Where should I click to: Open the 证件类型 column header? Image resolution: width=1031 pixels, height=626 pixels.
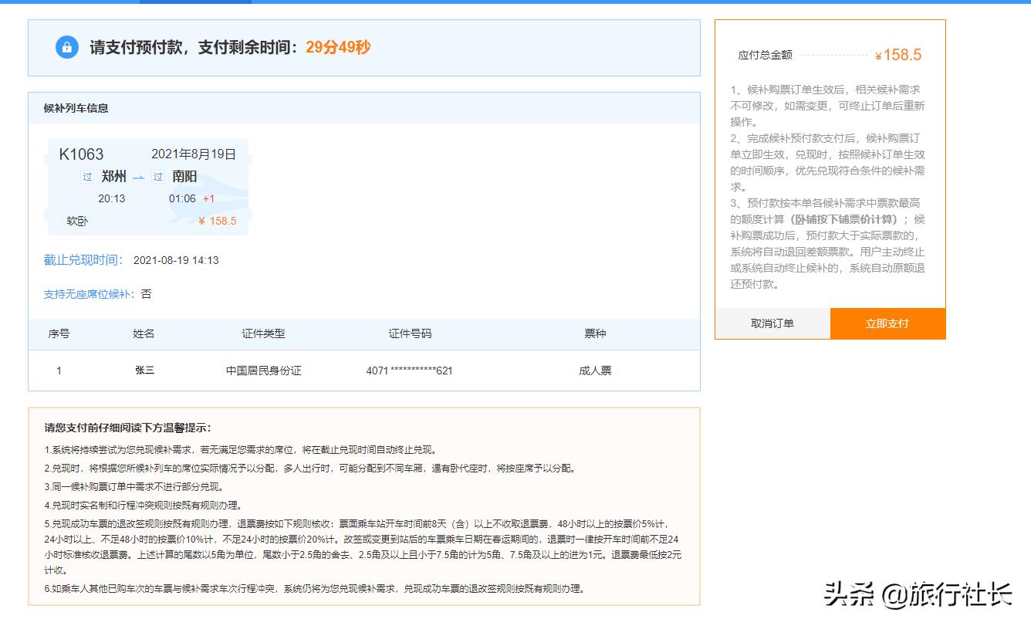tap(263, 333)
